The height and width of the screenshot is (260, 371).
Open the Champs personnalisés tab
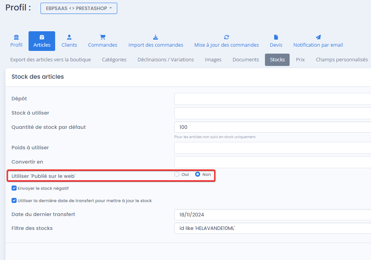click(342, 60)
